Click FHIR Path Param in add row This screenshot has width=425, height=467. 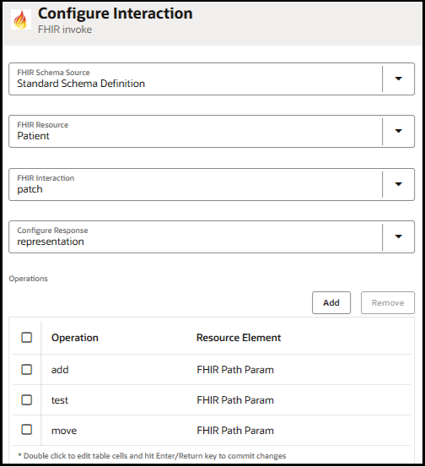coord(235,370)
